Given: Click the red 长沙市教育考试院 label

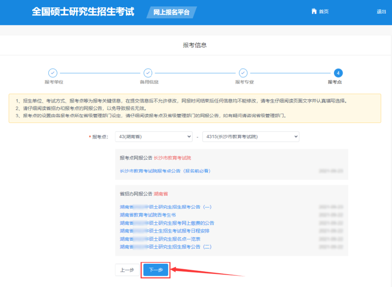Looking at the screenshot, I should click(x=173, y=158).
